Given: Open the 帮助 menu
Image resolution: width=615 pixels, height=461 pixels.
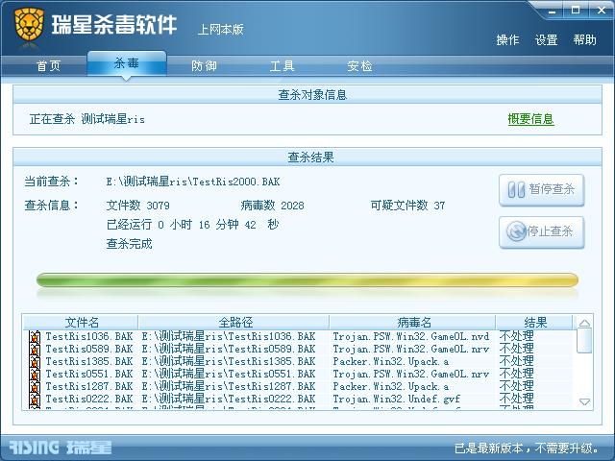Looking at the screenshot, I should point(585,40).
